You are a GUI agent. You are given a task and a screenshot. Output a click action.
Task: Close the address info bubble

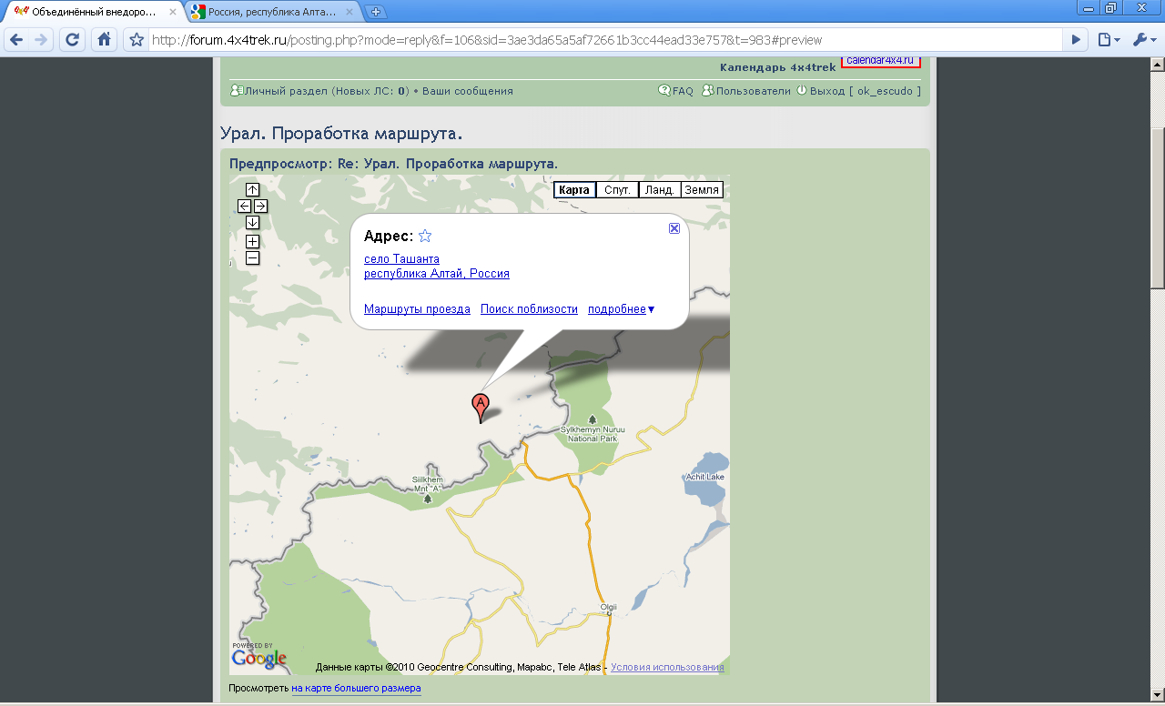674,228
